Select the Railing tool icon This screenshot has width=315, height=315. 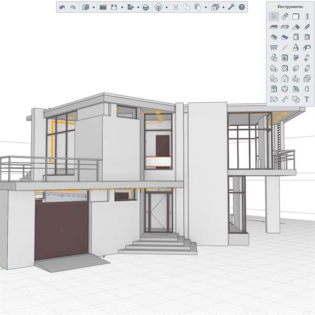coord(273,48)
